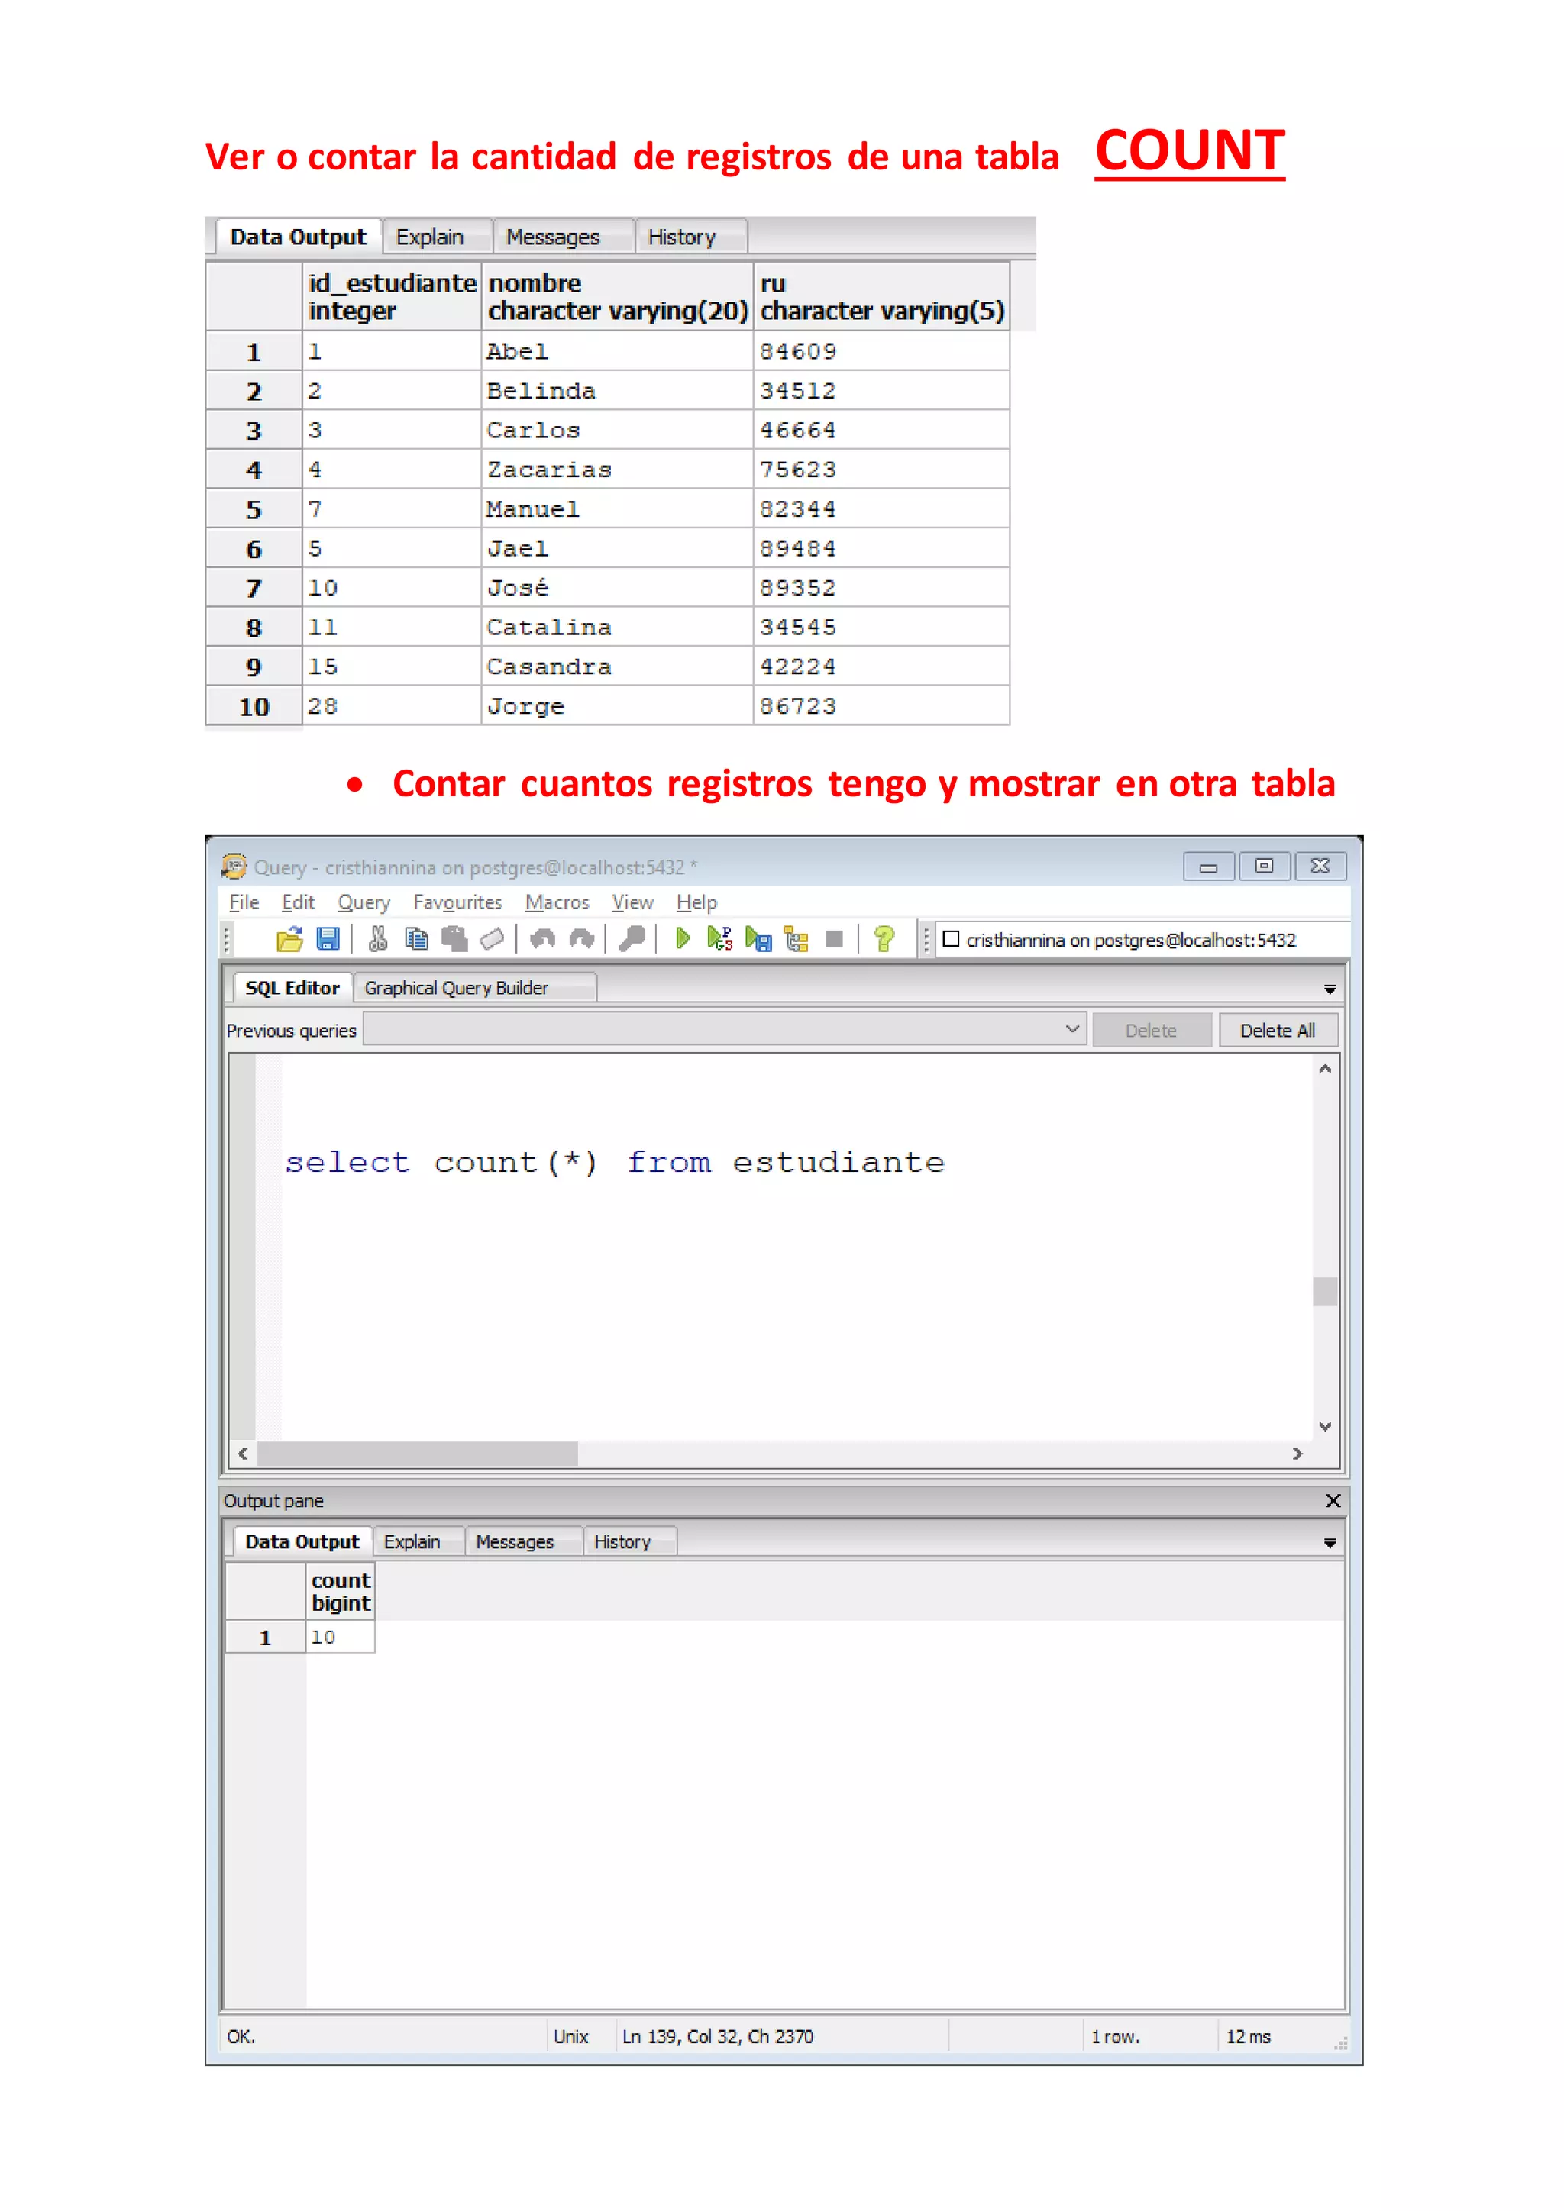Image resolution: width=1564 pixels, height=2211 pixels.
Task: Click the Execute to file icon
Action: pos(759,939)
